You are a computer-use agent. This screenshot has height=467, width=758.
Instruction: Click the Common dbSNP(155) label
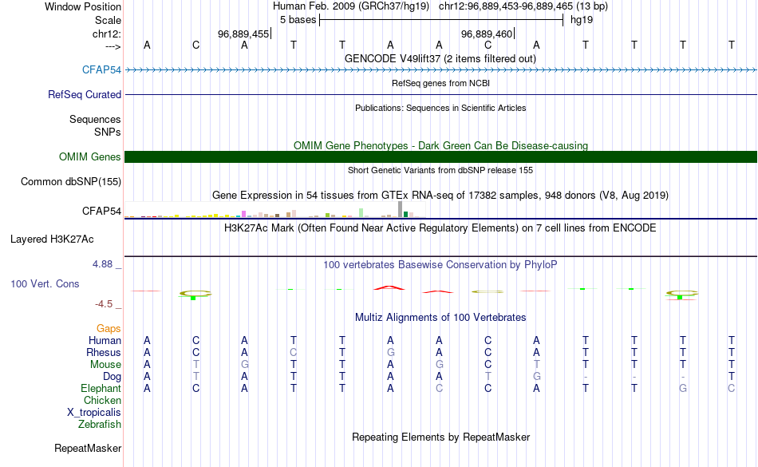[x=70, y=182]
